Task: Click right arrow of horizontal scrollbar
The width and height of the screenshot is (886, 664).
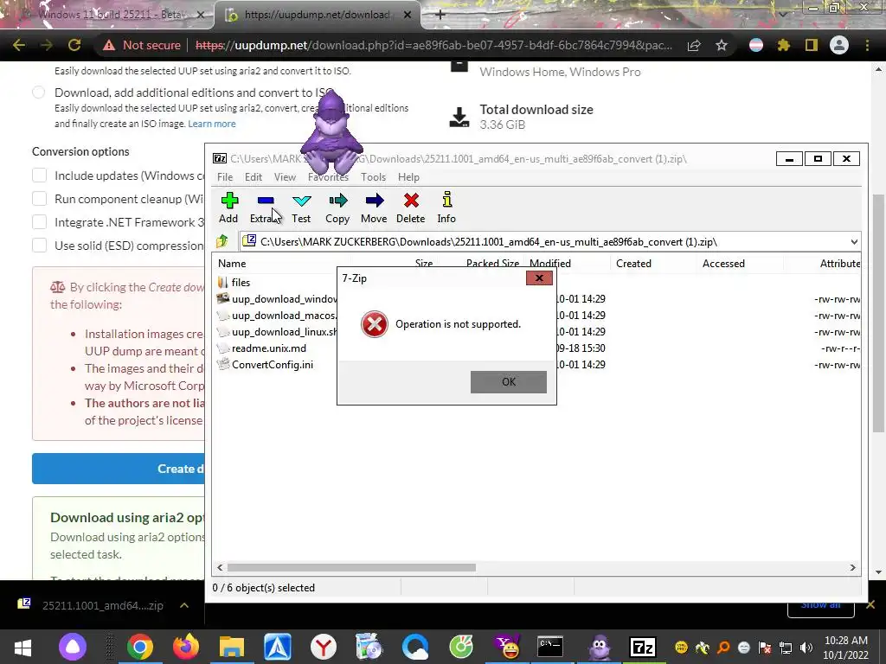Action: [x=852, y=567]
